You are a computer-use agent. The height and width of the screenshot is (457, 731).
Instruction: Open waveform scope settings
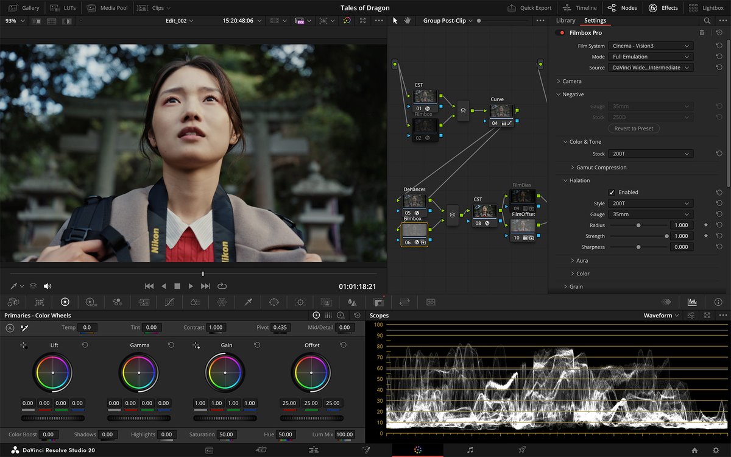click(x=691, y=315)
